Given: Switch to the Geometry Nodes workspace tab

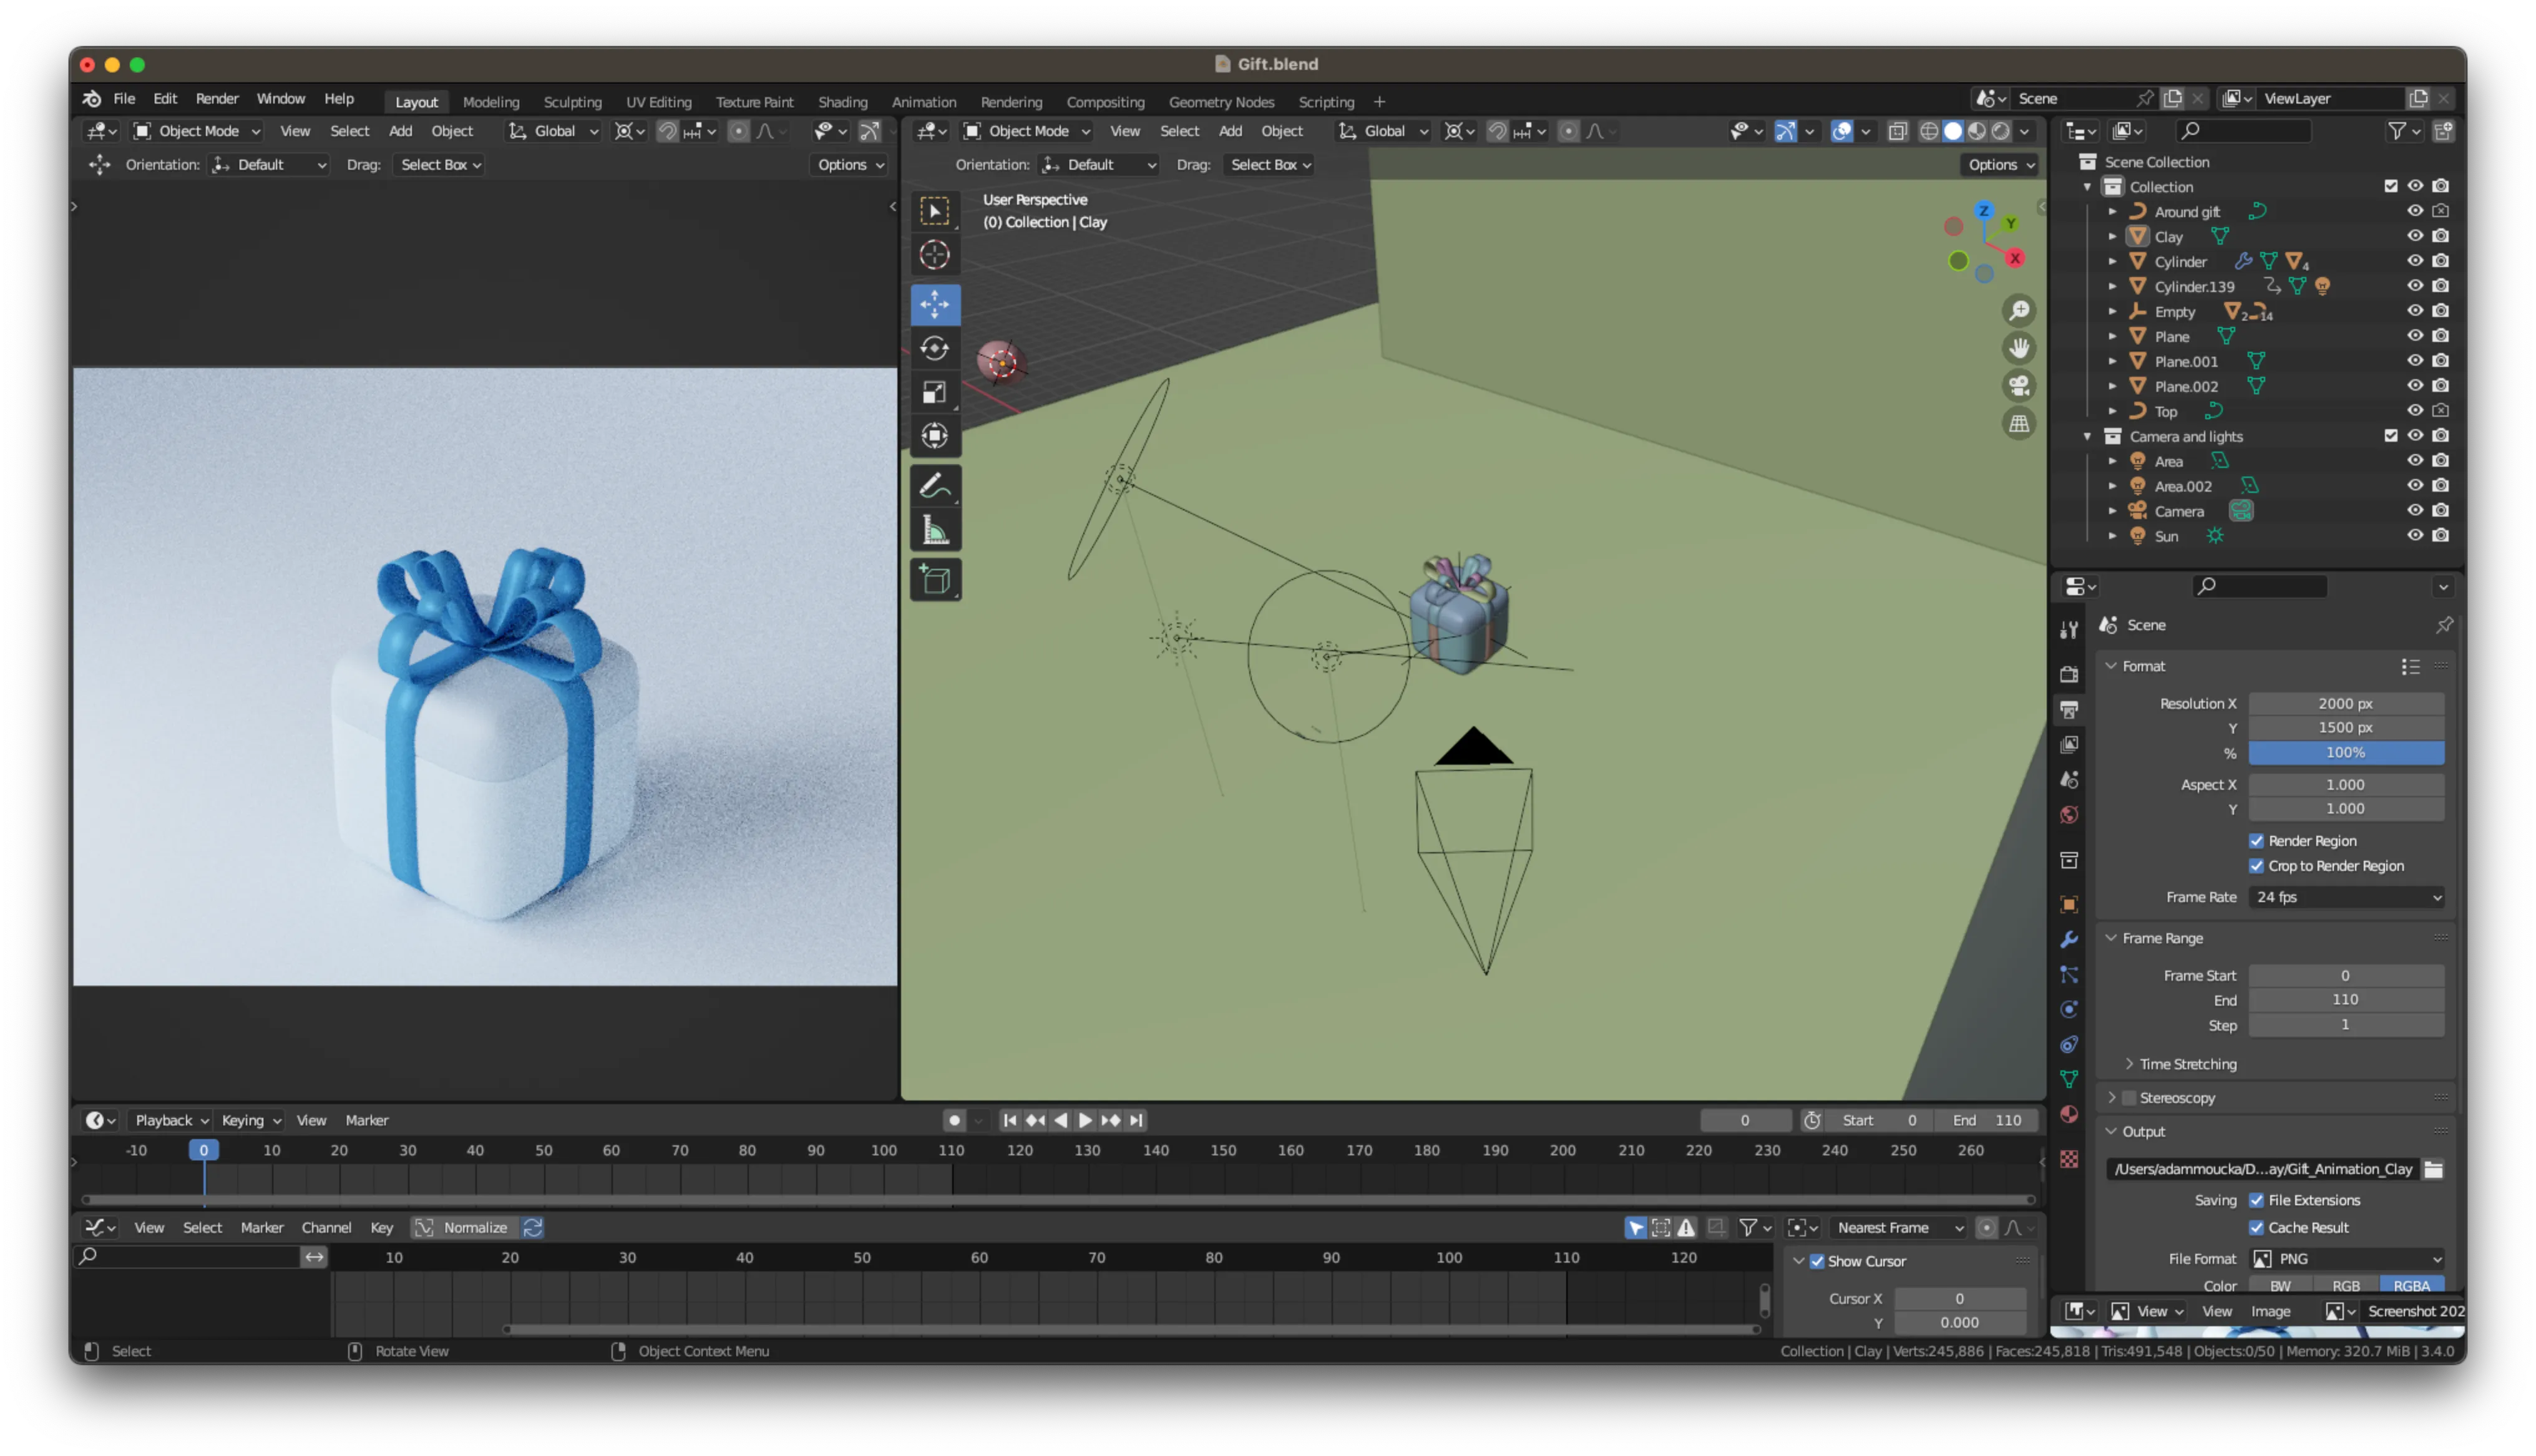Looking at the screenshot, I should tap(1221, 102).
